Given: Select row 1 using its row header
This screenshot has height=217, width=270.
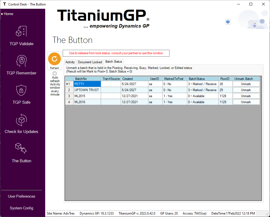Looking at the screenshot, I should (69, 84).
